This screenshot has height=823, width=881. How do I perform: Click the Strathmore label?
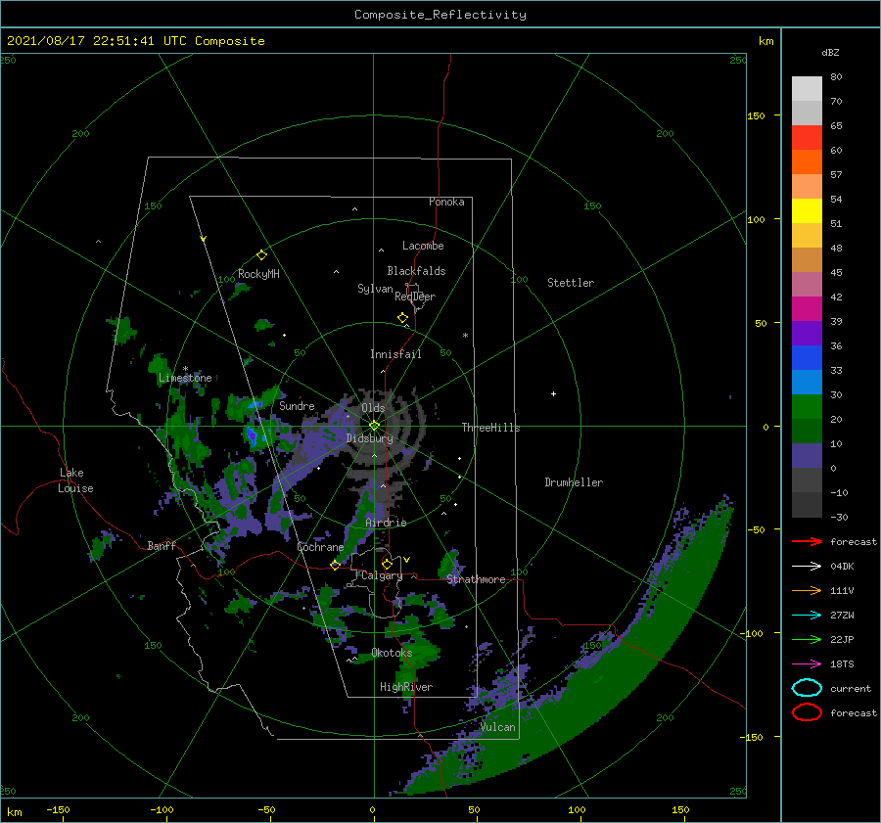tap(477, 579)
